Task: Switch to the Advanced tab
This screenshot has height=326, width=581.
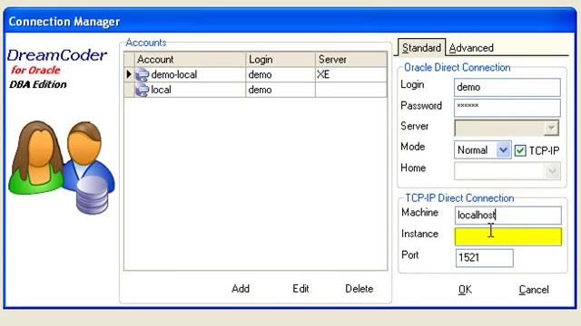Action: (471, 48)
